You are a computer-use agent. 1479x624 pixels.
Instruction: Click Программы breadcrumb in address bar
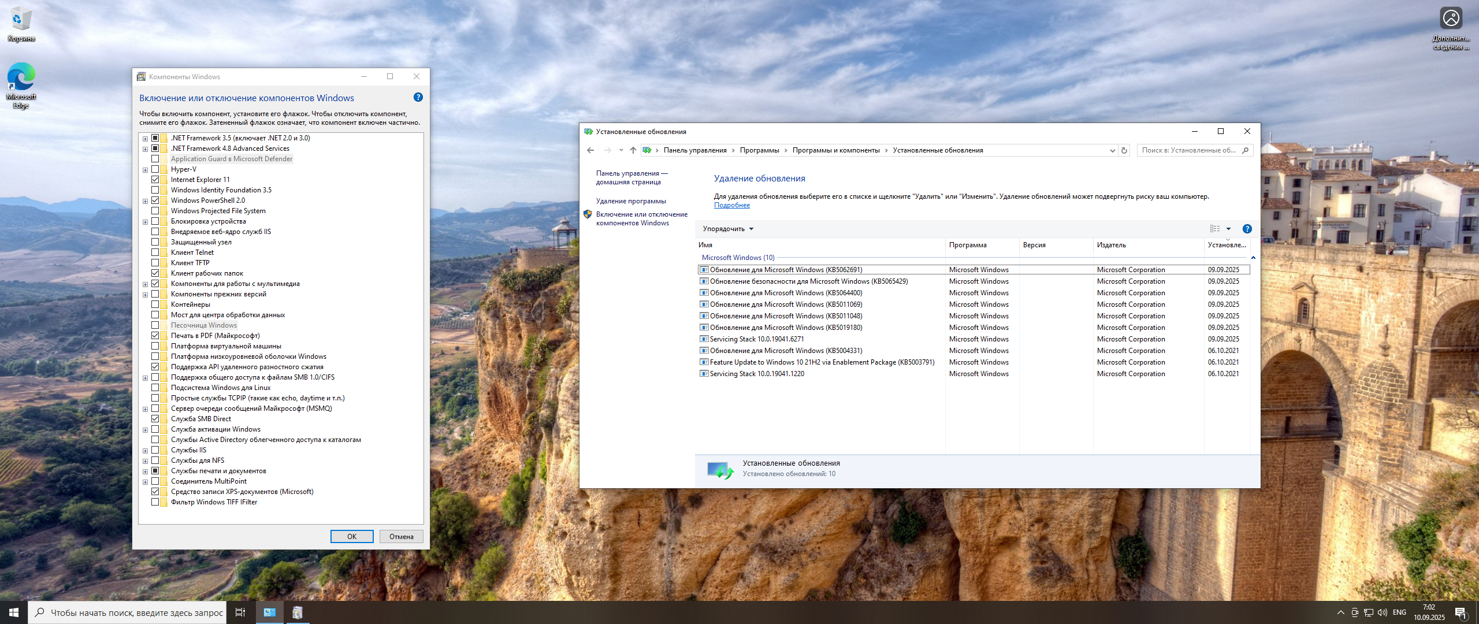[x=759, y=150]
